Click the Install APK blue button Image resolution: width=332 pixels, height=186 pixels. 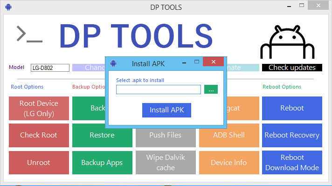(x=166, y=110)
